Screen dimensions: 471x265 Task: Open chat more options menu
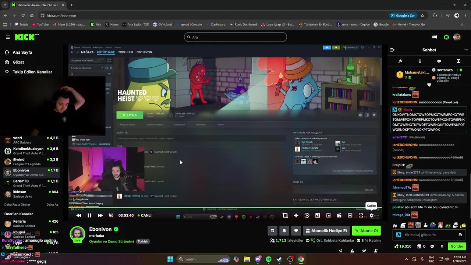466,50
